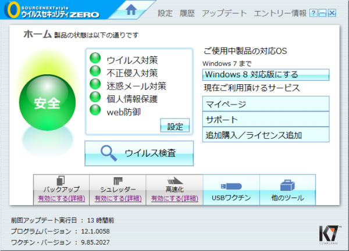Click the ホーム heading text
The height and width of the screenshot is (251, 349).
[37, 34]
